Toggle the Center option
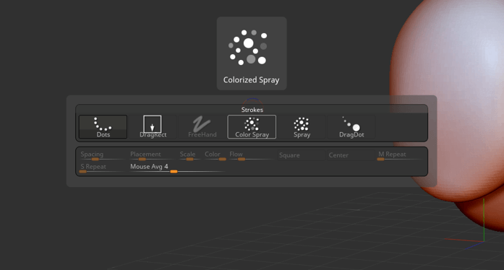 (x=351, y=155)
